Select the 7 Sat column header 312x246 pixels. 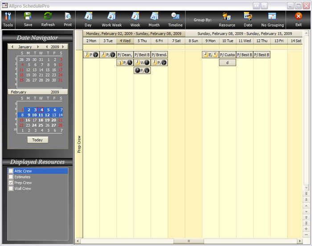tap(177, 41)
